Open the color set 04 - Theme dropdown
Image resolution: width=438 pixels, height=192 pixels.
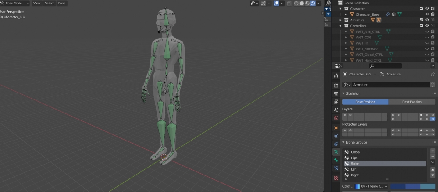click(371, 186)
